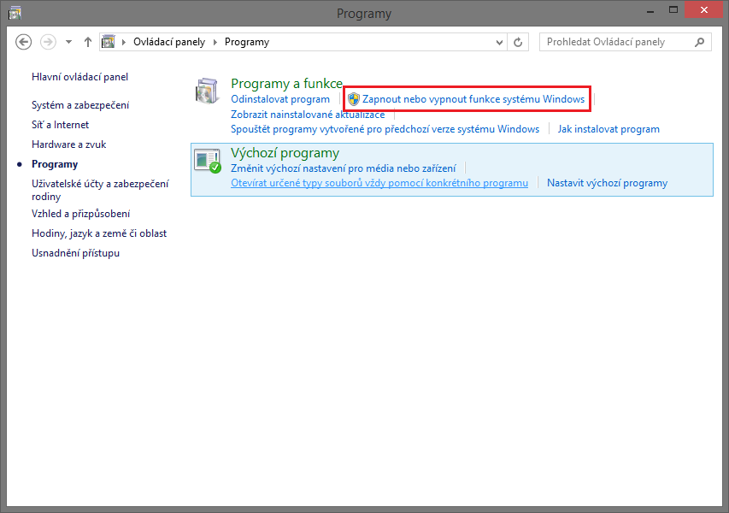
Task: Click the Refresh icon in the address bar
Action: (518, 41)
